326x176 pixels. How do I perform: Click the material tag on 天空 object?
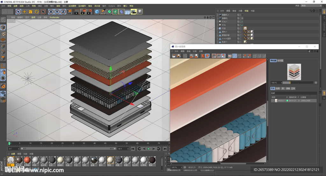point(245,28)
